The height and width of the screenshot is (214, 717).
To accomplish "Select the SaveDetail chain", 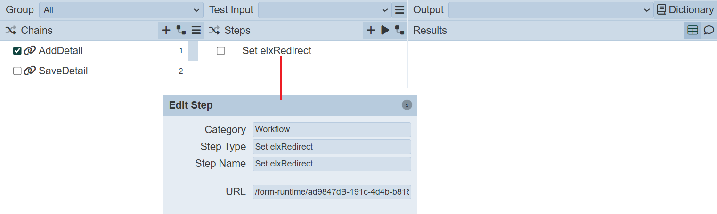I will pyautogui.click(x=63, y=71).
